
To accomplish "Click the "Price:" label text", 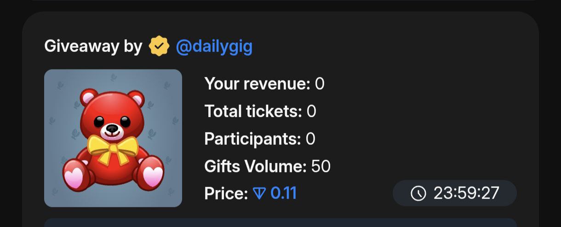I will coord(226,193).
